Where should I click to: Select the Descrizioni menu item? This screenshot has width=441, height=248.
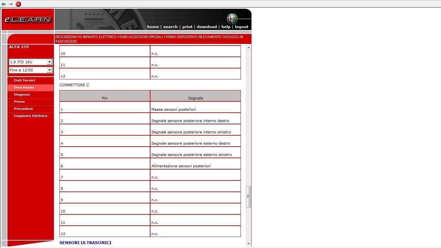point(24,88)
